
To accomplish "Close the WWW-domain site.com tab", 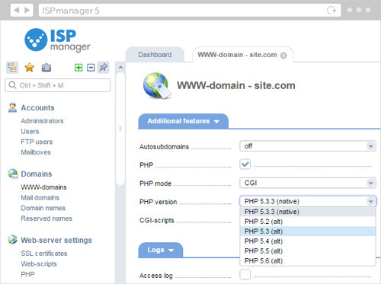I will pos(283,56).
